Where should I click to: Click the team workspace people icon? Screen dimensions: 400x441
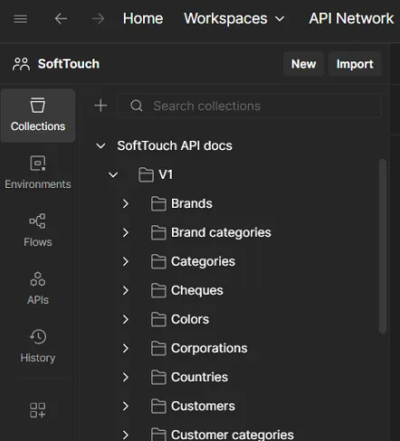(x=21, y=64)
